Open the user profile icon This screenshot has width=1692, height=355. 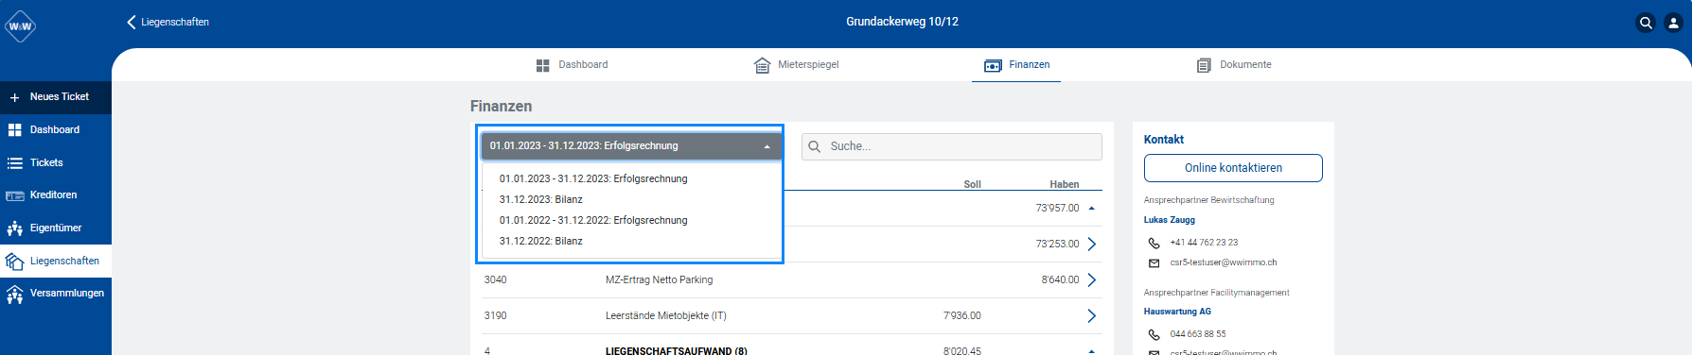pos(1673,24)
